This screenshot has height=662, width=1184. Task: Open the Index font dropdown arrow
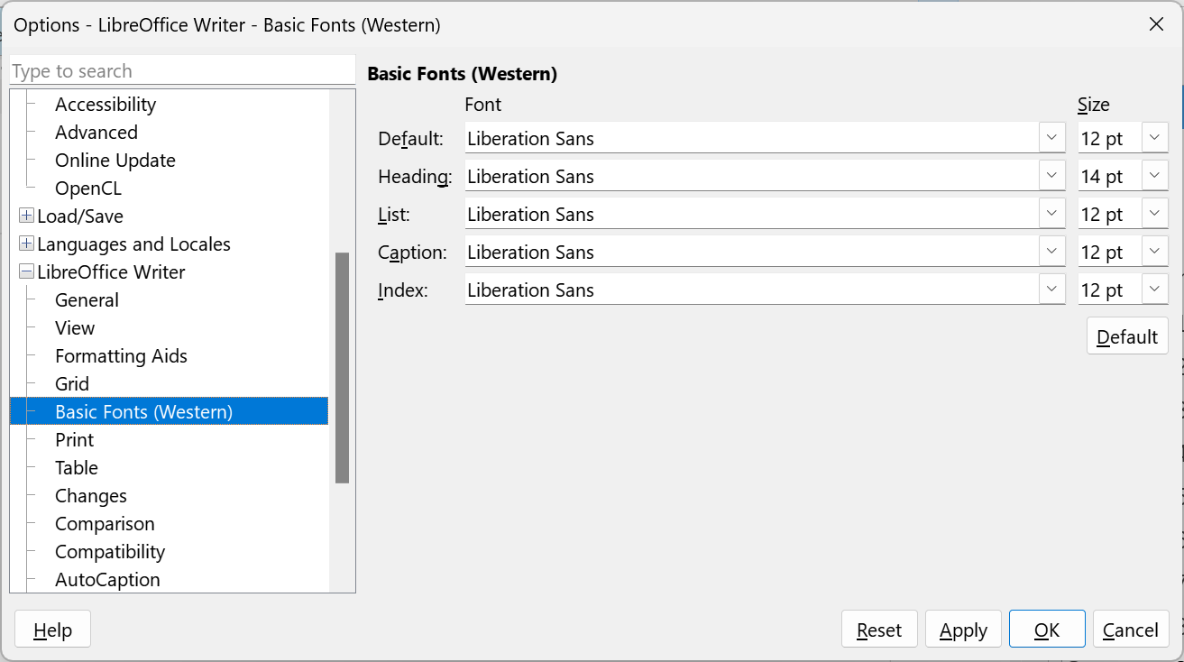pyautogui.click(x=1051, y=290)
